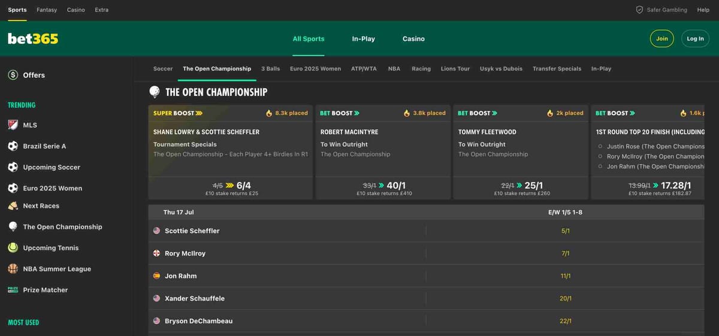Click the Upcoming Soccer ball icon
Screen dimensions: 719x336
point(13,167)
